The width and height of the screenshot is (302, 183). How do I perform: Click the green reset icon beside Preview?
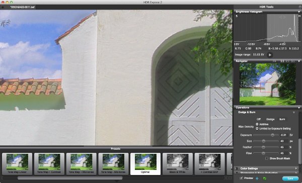(264, 178)
